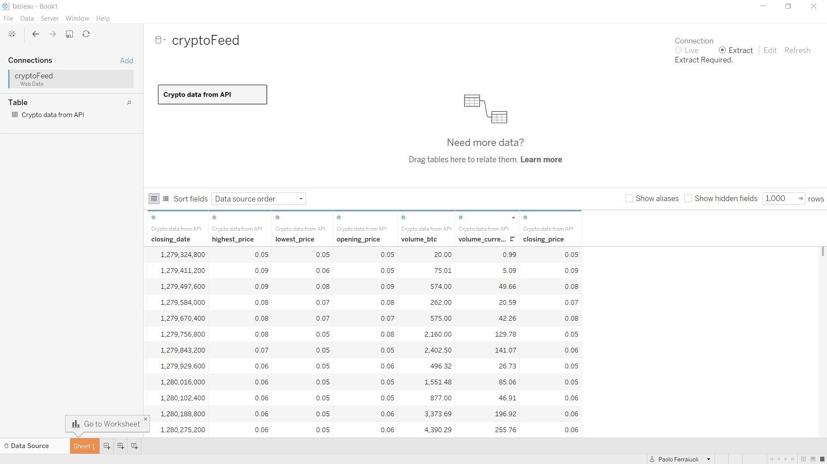Viewport: 827px width, 464px height.
Task: Open the volume_currency column dropdown arrow
Action: click(513, 218)
